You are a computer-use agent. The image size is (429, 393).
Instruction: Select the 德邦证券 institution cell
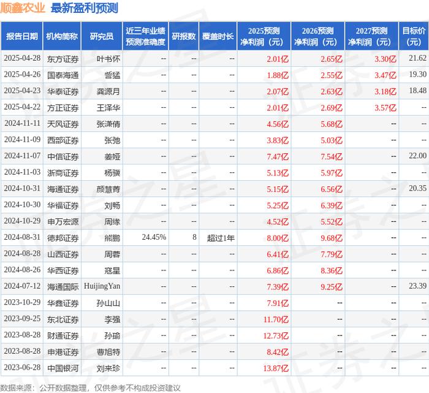pos(63,238)
